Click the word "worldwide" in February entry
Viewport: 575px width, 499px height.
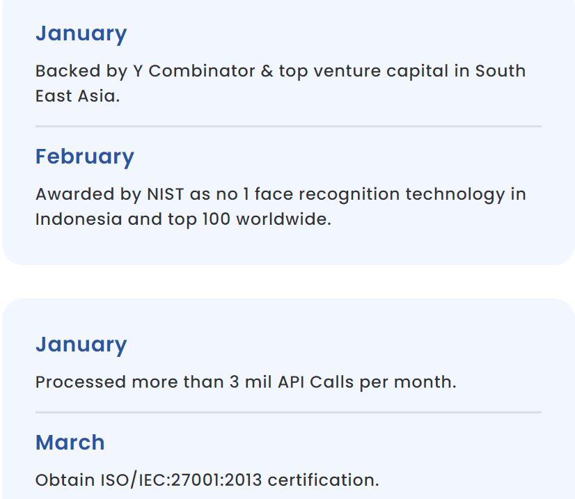(x=283, y=219)
